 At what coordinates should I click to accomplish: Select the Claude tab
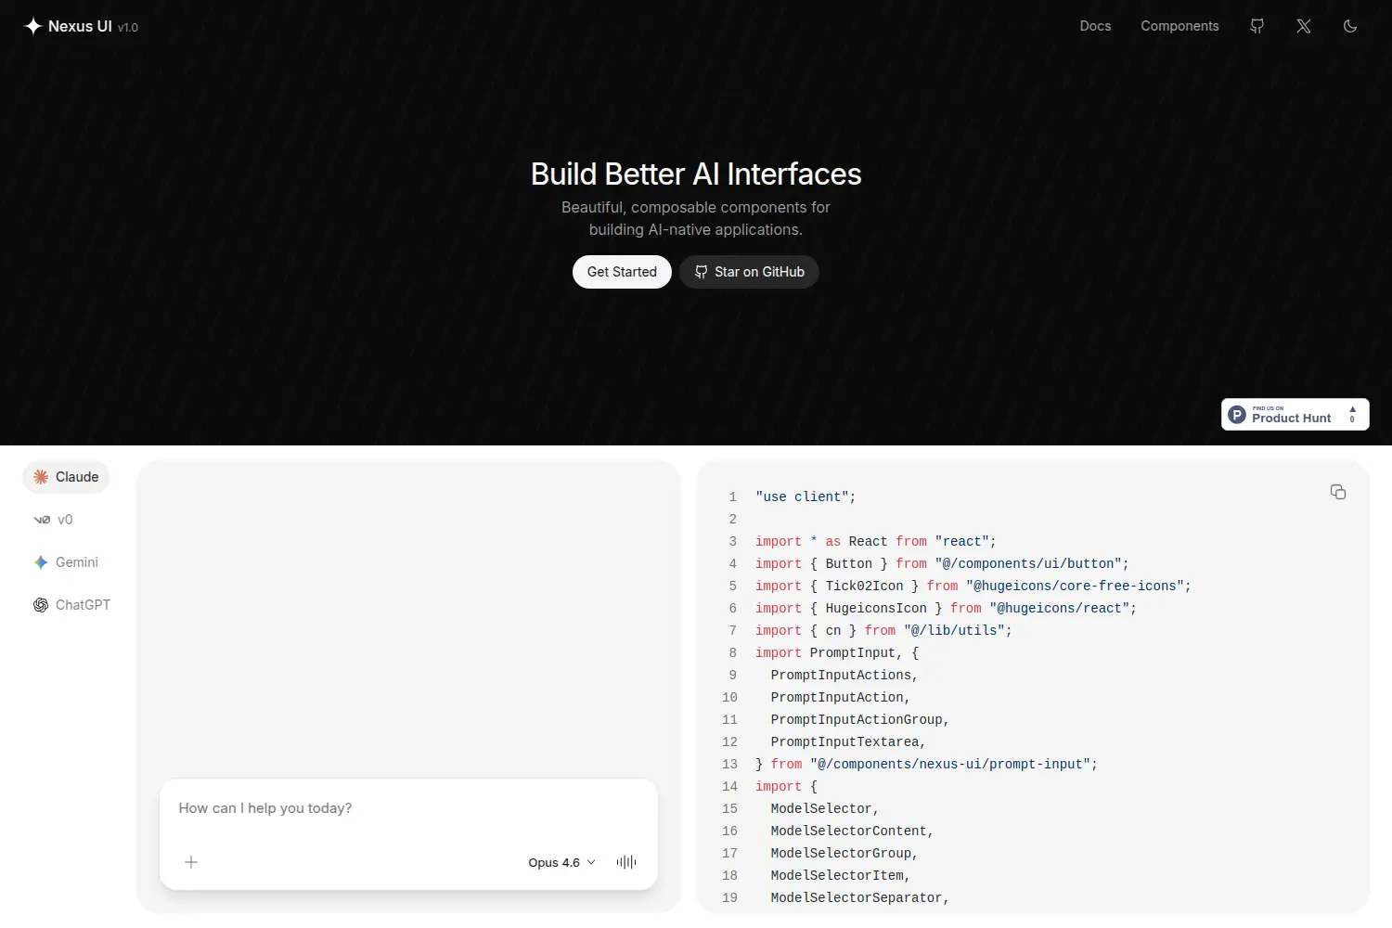click(x=66, y=477)
